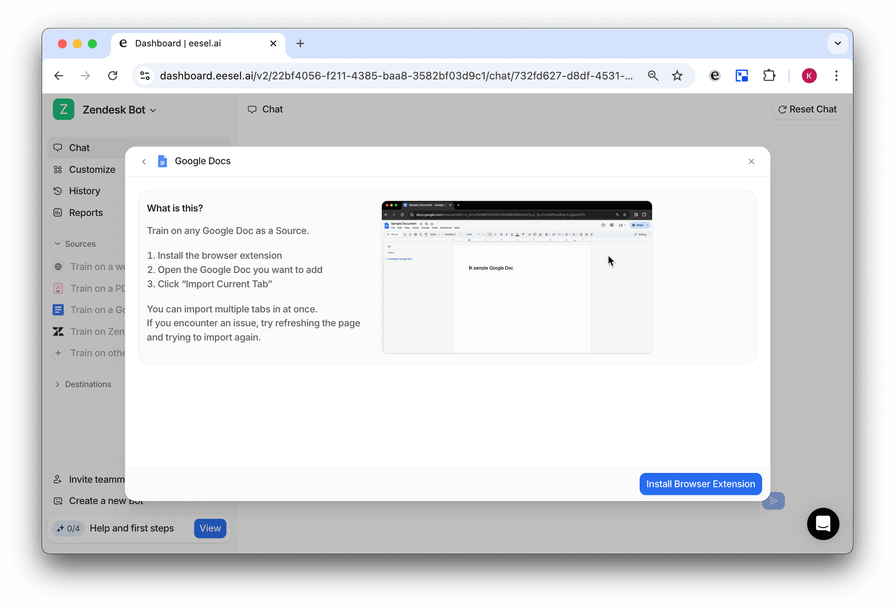Select Train on Zendesk source
This screenshot has height=609, width=895.
click(x=89, y=332)
